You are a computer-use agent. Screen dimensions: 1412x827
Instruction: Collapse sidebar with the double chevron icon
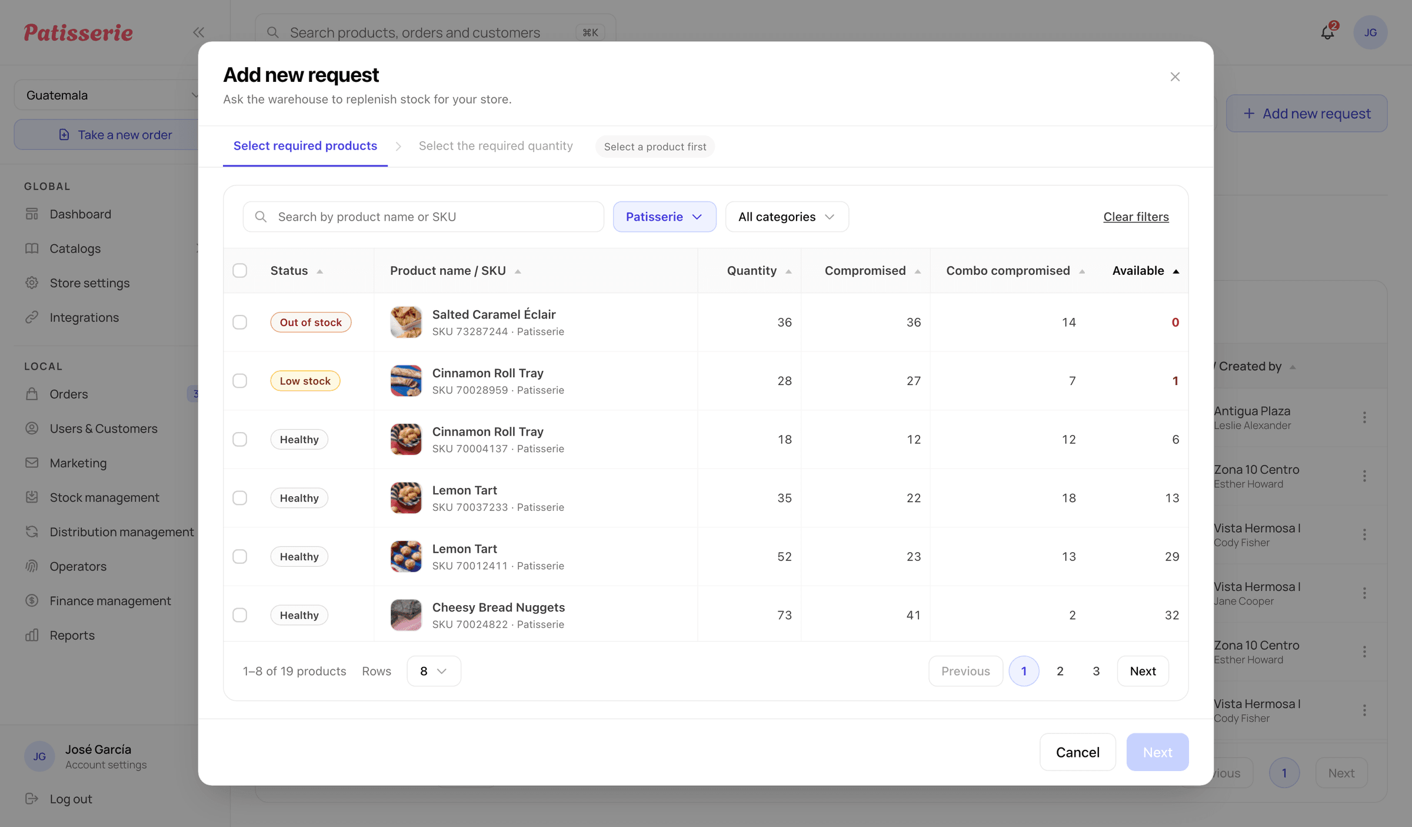(199, 32)
